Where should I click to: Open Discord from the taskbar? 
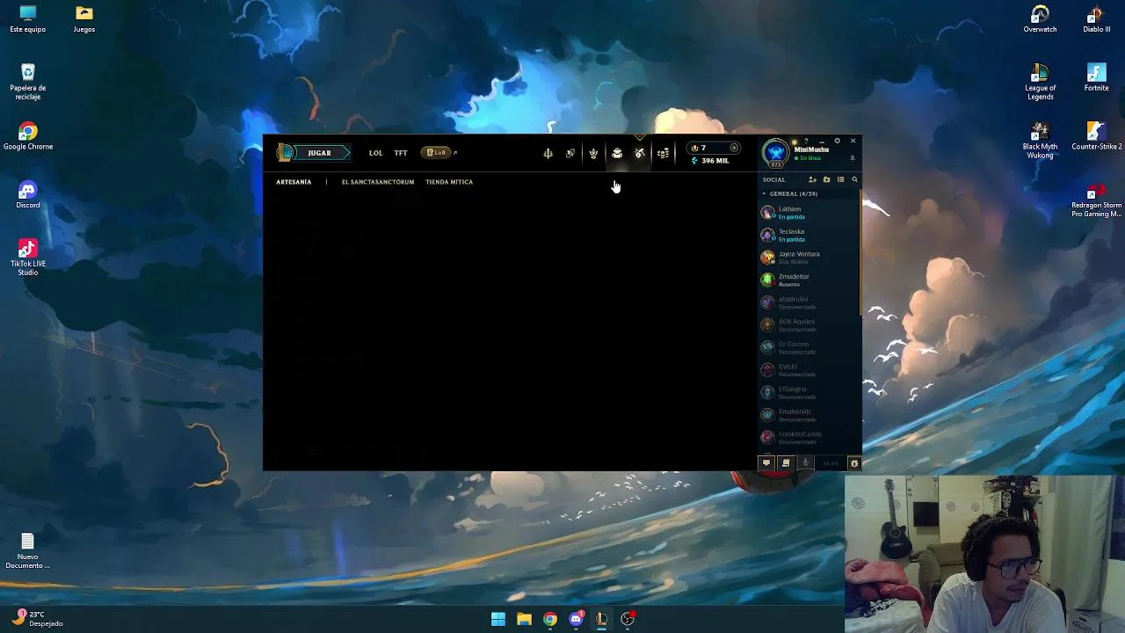(577, 619)
